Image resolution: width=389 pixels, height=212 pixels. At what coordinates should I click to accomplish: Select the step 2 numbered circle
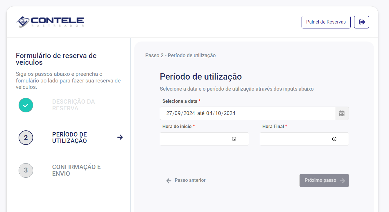coord(26,138)
